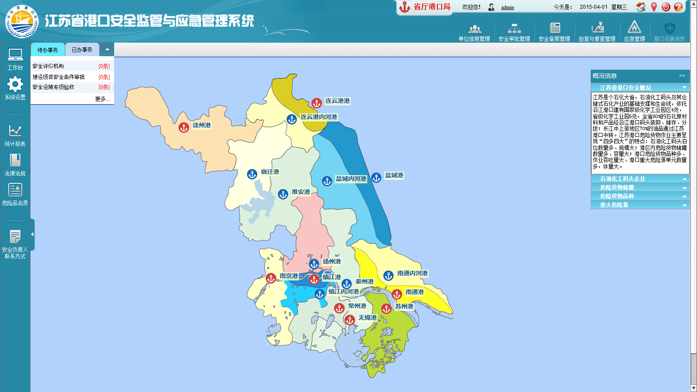The width and height of the screenshot is (697, 392).
Task: Open 系统设置 gear icon in sidebar
Action: coord(15,84)
